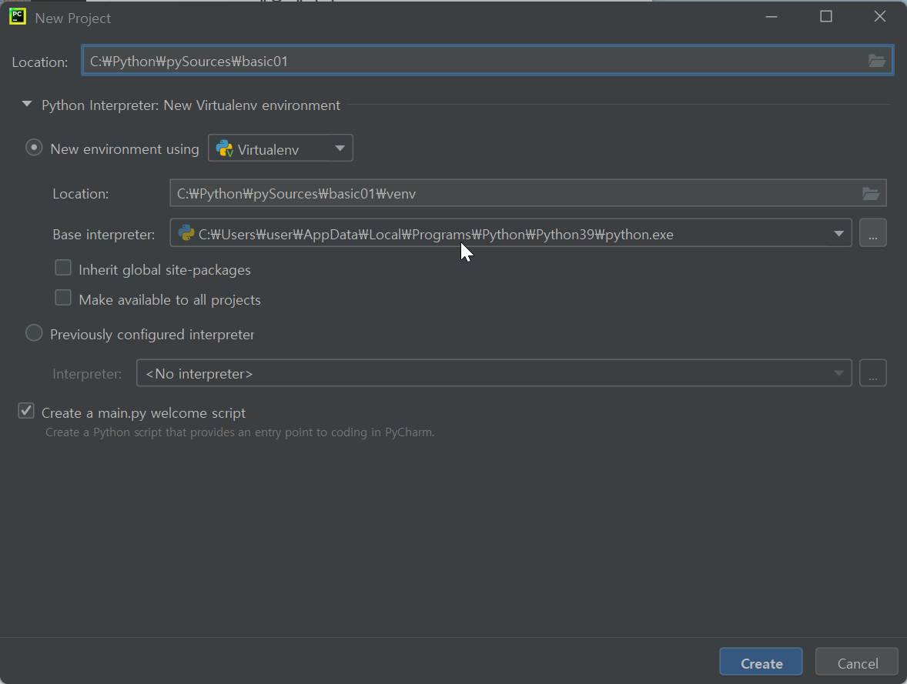Maximize the New Project window

tap(826, 16)
